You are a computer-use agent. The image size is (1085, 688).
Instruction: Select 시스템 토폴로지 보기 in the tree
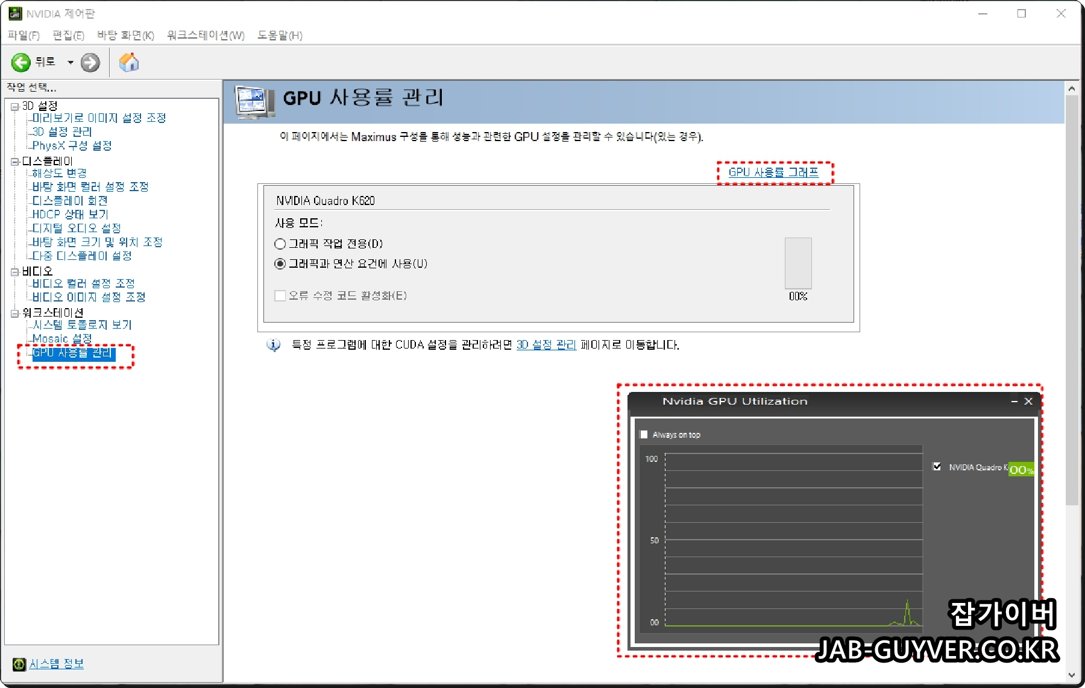tap(82, 325)
